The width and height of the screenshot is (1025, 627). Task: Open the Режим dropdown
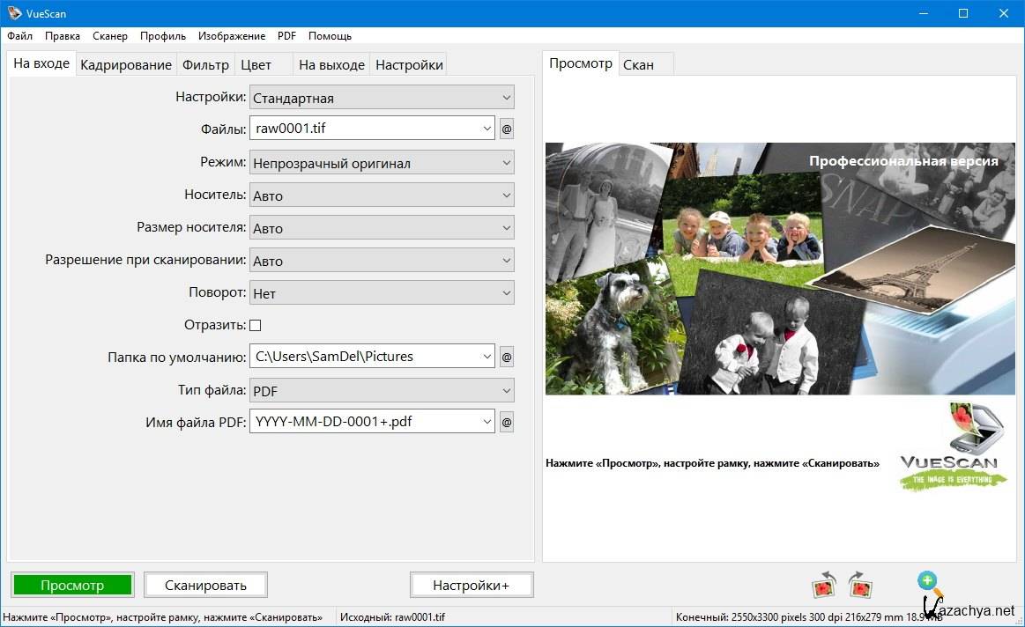[382, 163]
